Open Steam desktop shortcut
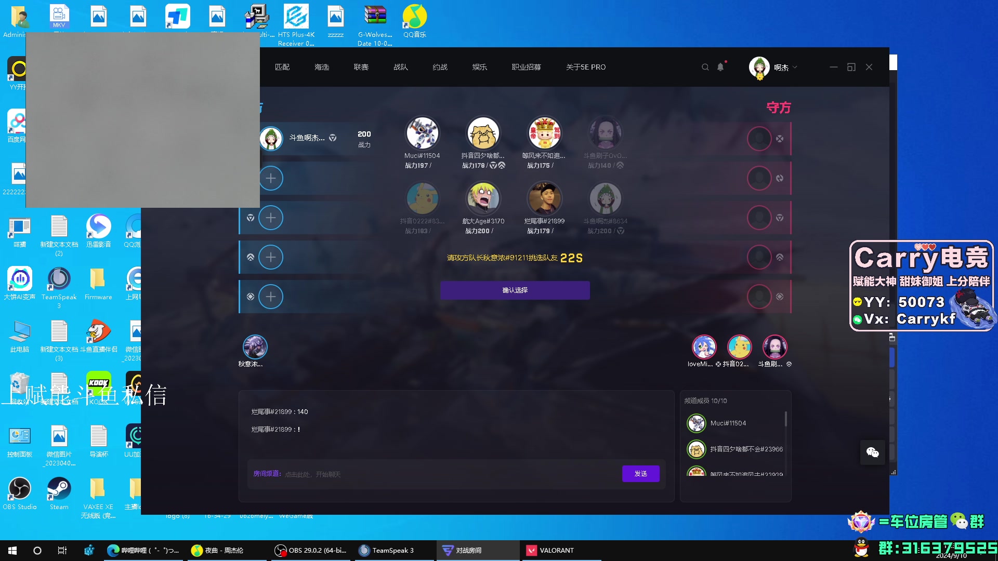 click(59, 493)
